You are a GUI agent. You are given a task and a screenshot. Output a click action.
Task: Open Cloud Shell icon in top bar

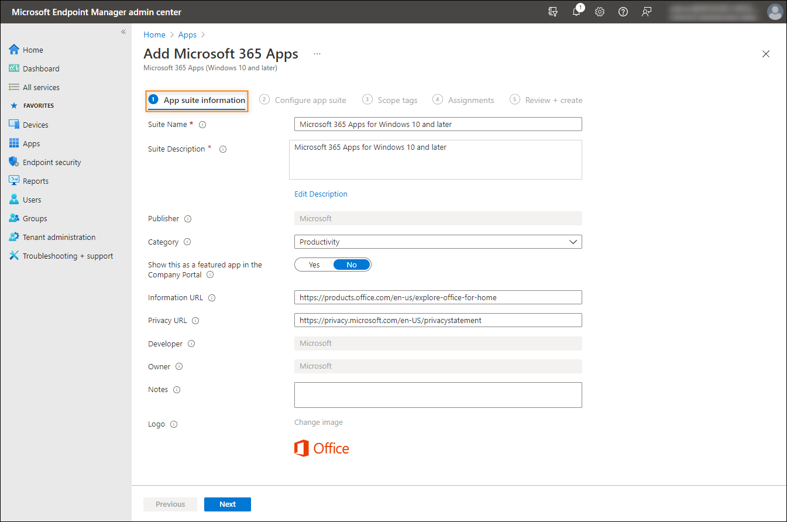(553, 12)
